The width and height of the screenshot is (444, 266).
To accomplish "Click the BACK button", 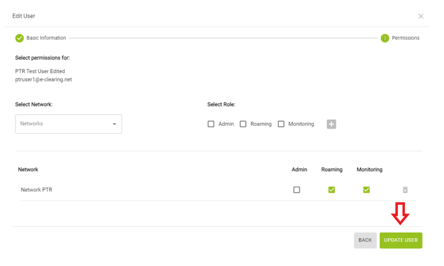I will tap(365, 240).
